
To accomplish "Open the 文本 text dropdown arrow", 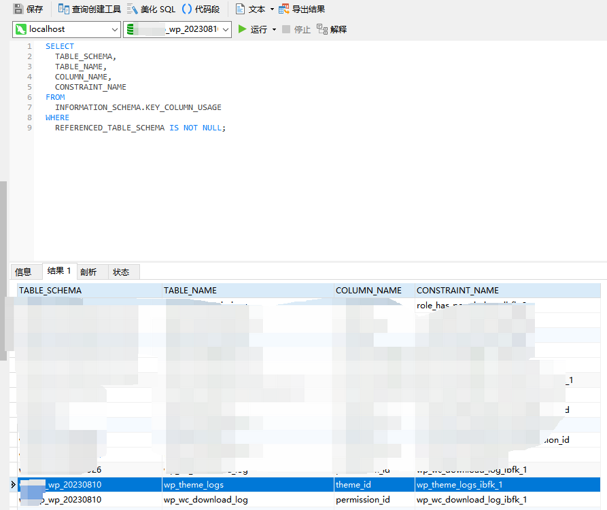I will point(272,10).
